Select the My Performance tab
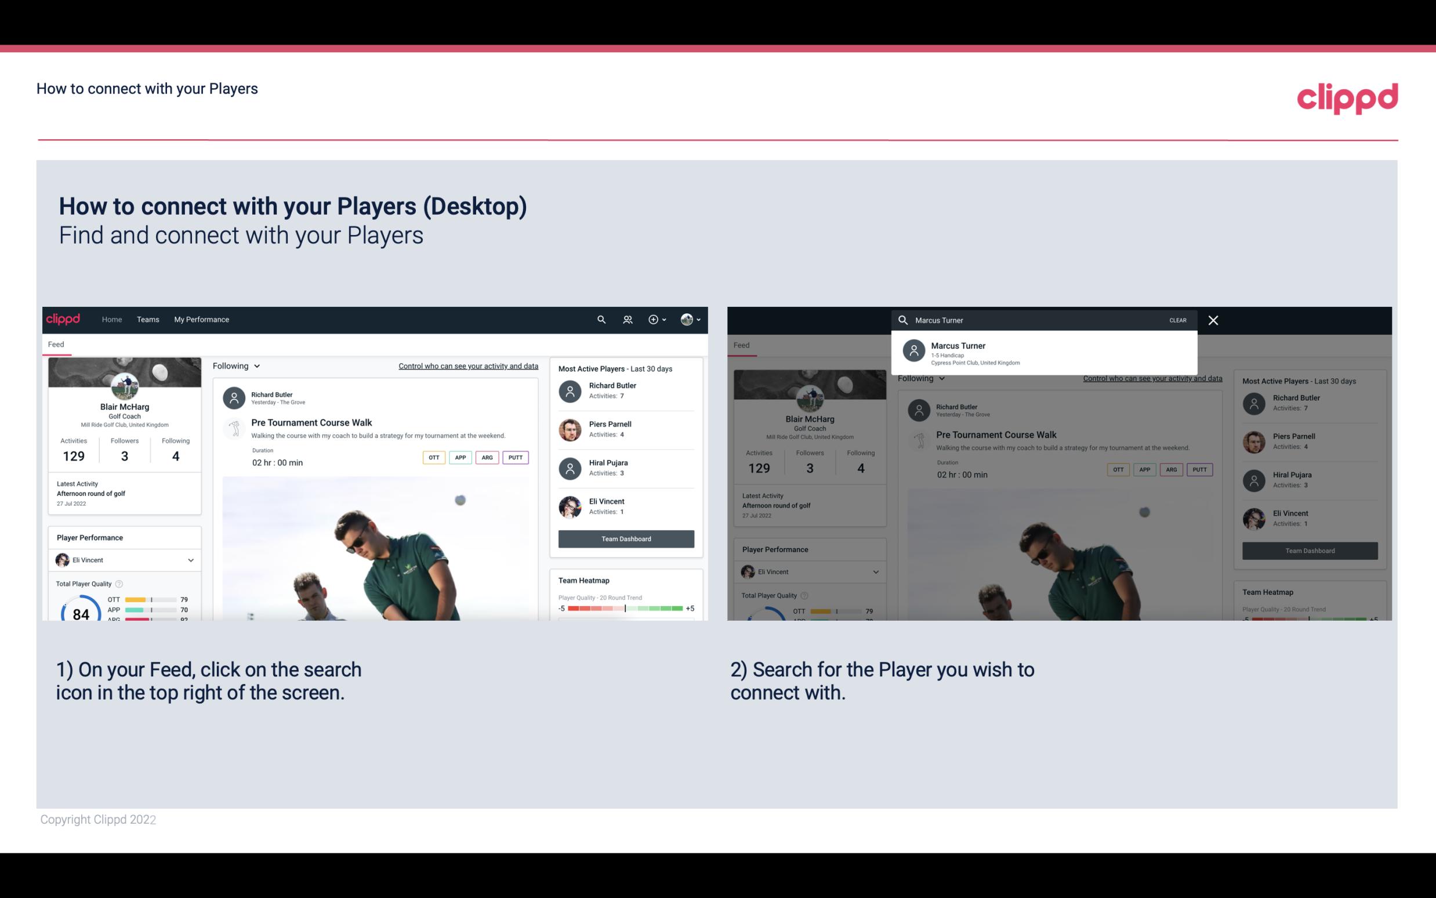Image resolution: width=1436 pixels, height=898 pixels. [x=202, y=318]
